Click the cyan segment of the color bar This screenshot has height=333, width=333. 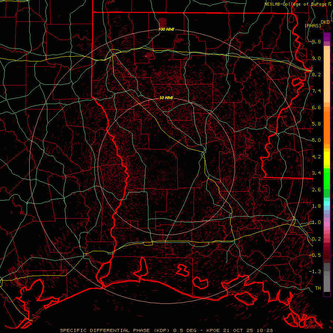(x=327, y=203)
